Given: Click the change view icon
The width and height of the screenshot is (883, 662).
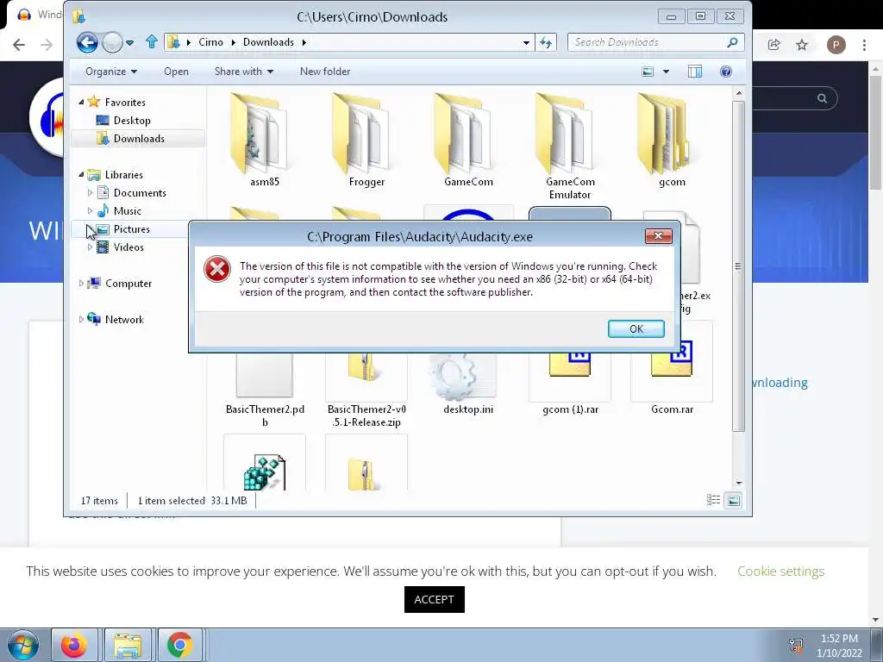Looking at the screenshot, I should [648, 72].
